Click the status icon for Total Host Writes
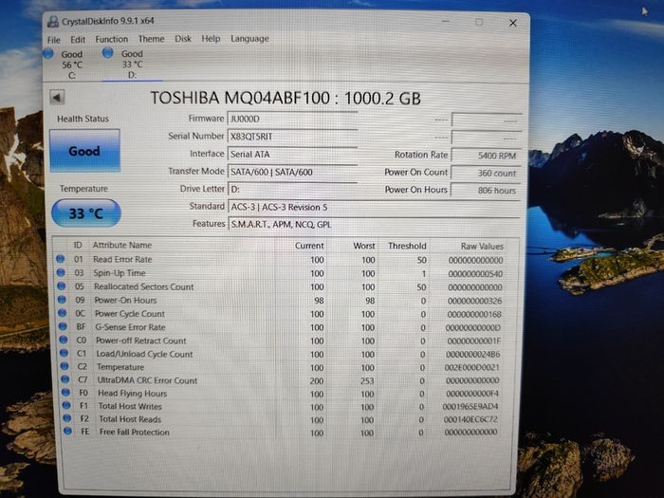The height and width of the screenshot is (498, 664). click(66, 405)
